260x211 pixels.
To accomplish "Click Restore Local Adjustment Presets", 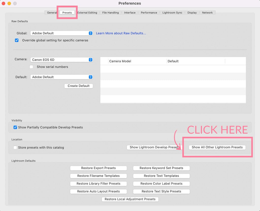I will [130, 199].
